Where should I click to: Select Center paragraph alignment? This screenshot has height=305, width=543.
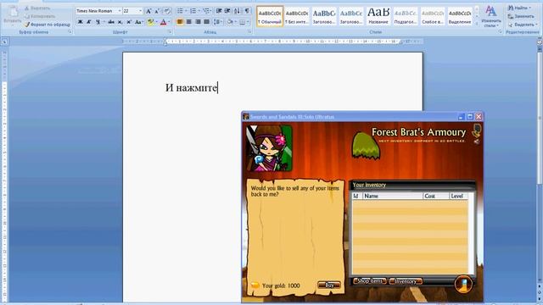[188, 22]
